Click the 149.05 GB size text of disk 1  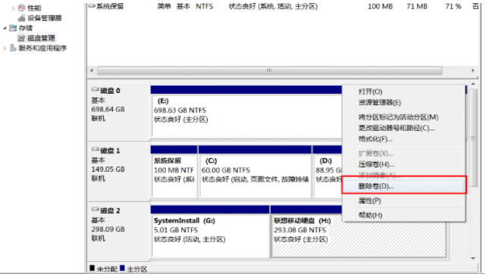[x=108, y=169]
